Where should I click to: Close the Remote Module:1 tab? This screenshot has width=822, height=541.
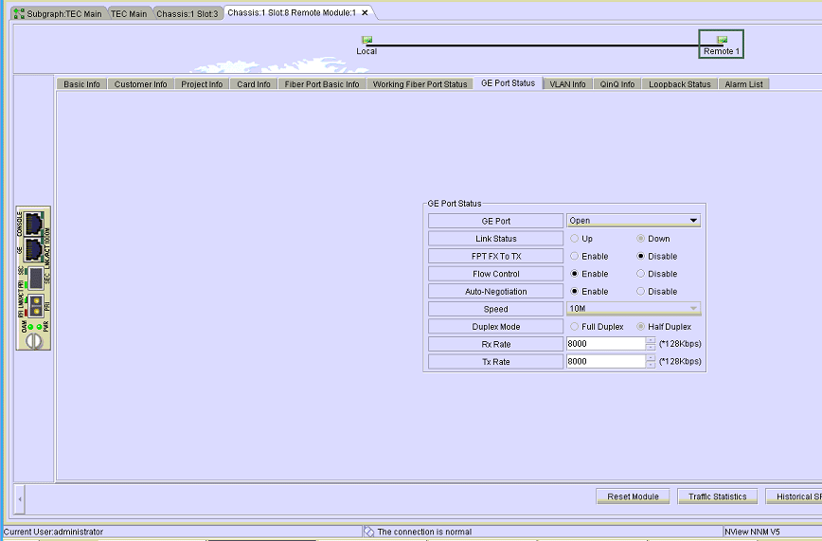coord(365,12)
